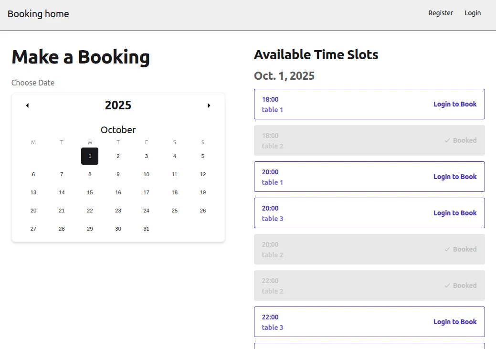The image size is (496, 349).
Task: Open the Register page
Action: [x=441, y=13]
